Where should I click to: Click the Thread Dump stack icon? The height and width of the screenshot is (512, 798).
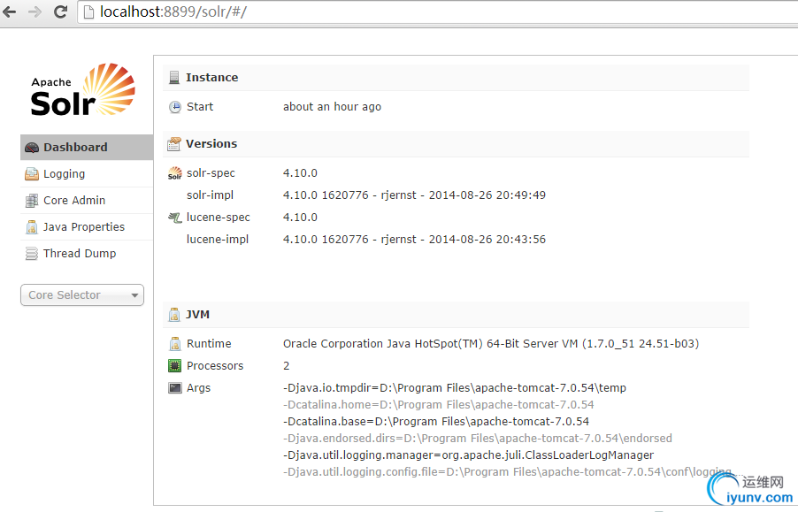tap(32, 253)
